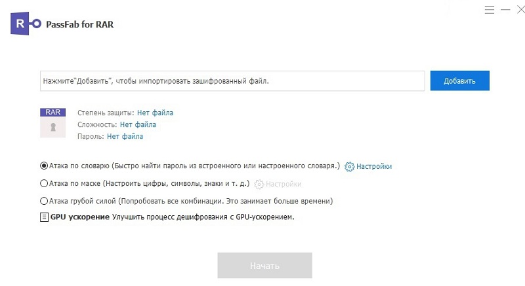Minimize the PassFab window

tap(505, 10)
